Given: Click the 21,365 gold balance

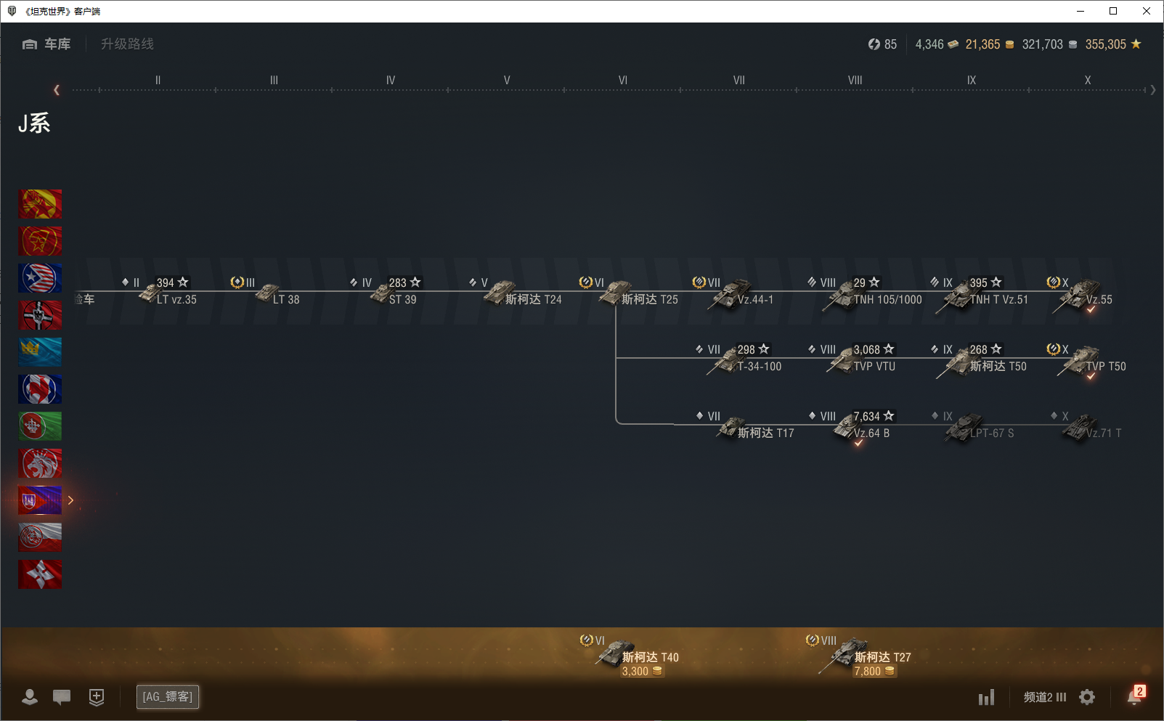Looking at the screenshot, I should (x=990, y=44).
